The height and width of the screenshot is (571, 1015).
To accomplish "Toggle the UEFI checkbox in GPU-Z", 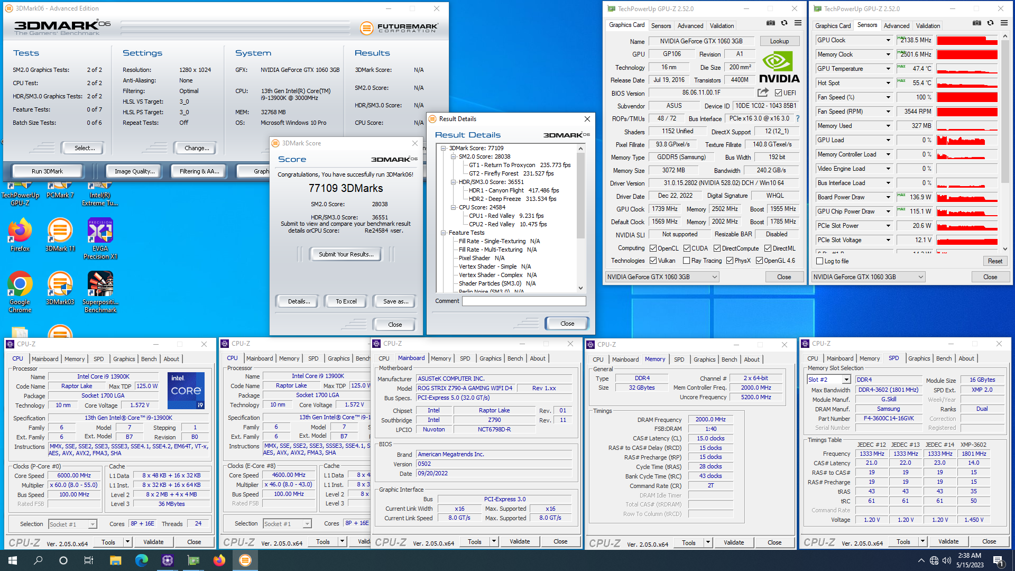I will tap(778, 93).
